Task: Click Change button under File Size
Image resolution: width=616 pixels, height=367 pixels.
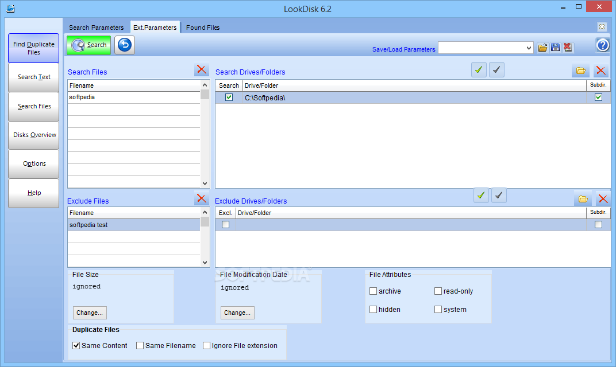Action: [x=90, y=313]
